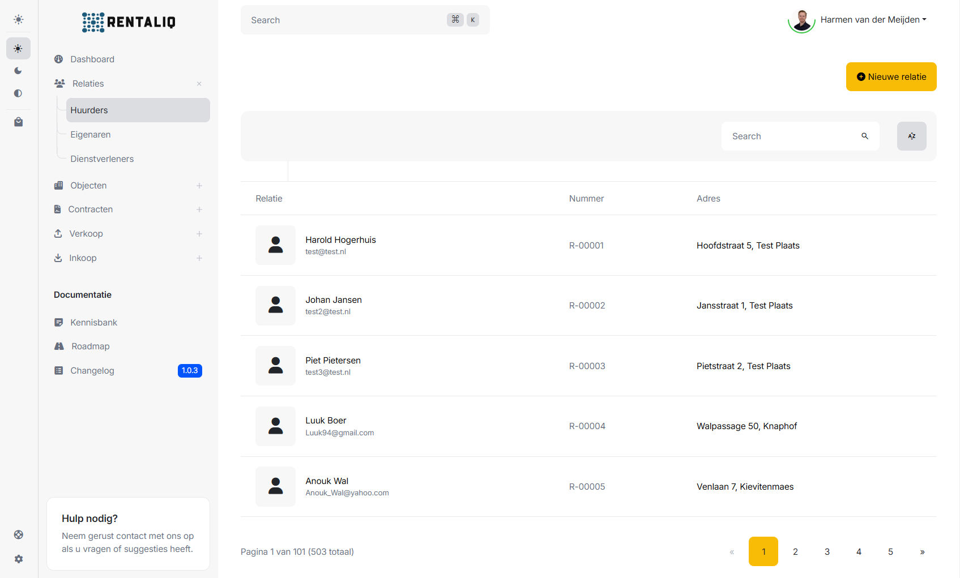Open the shopping bag icon in rail
Viewport: 960px width, 578px height.
[18, 122]
